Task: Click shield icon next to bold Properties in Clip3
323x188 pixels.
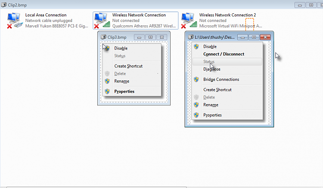Action: (x=107, y=91)
